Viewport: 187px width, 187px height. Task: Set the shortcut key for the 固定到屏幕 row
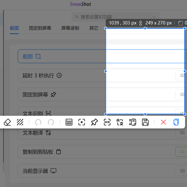(181, 94)
